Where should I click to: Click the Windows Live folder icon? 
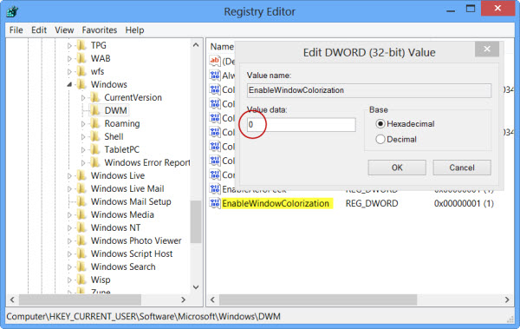[x=81, y=175]
